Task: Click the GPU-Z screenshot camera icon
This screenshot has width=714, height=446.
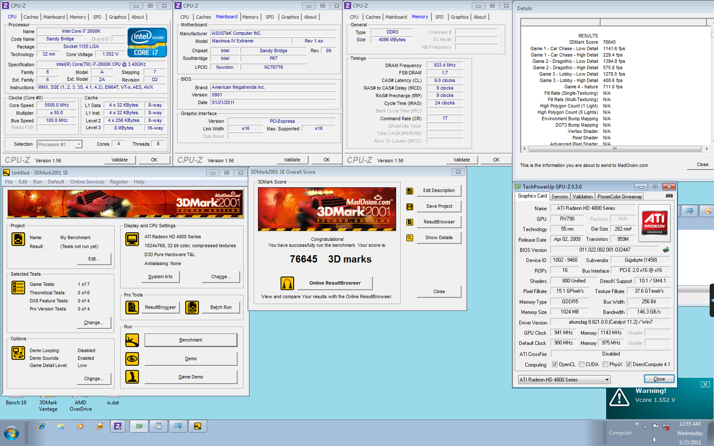Action: [x=669, y=196]
